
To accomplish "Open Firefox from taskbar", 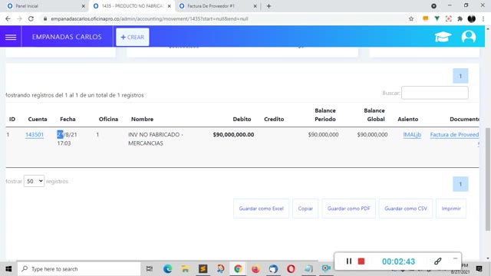I will pos(255,269).
